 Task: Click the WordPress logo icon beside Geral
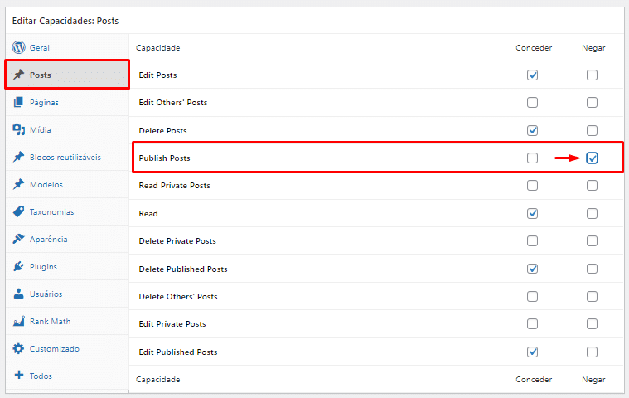tap(18, 47)
